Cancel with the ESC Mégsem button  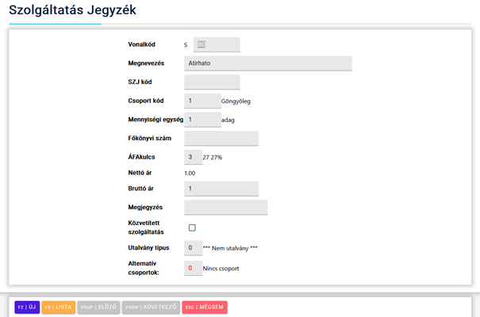click(x=205, y=307)
